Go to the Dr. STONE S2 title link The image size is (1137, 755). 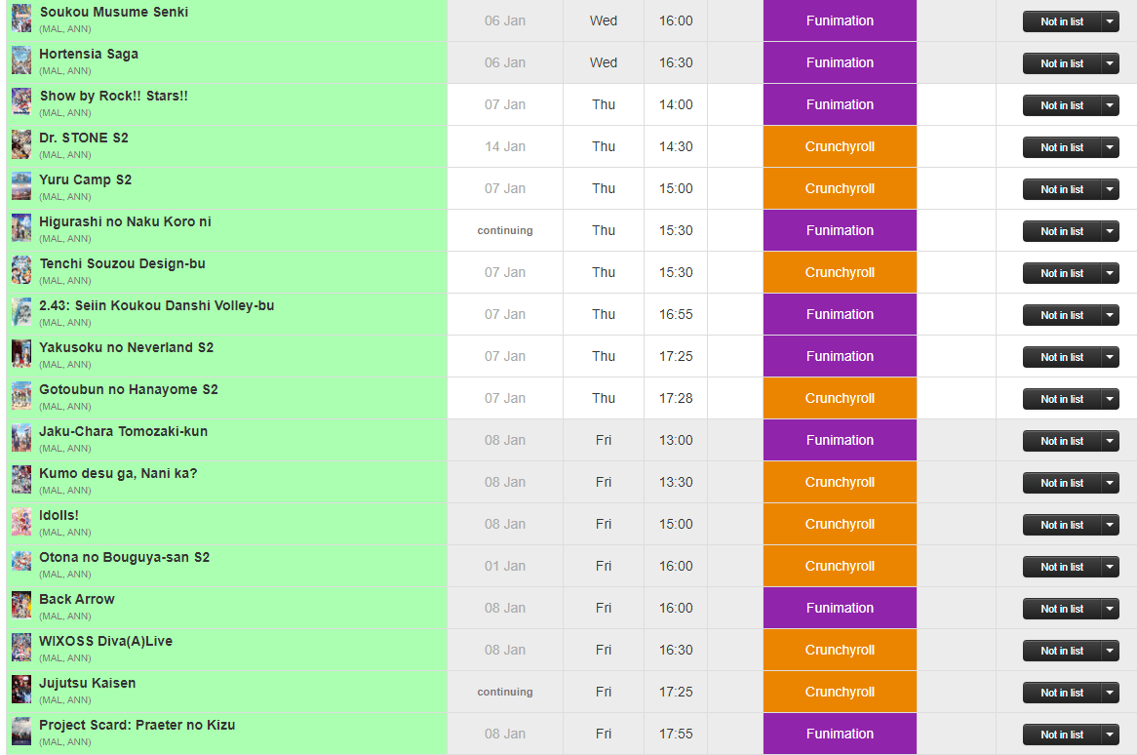coord(84,138)
